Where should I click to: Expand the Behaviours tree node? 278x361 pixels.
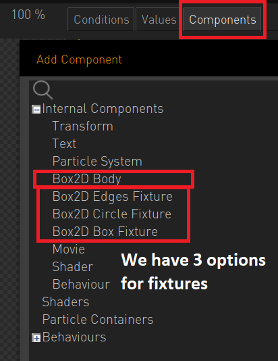(x=36, y=338)
